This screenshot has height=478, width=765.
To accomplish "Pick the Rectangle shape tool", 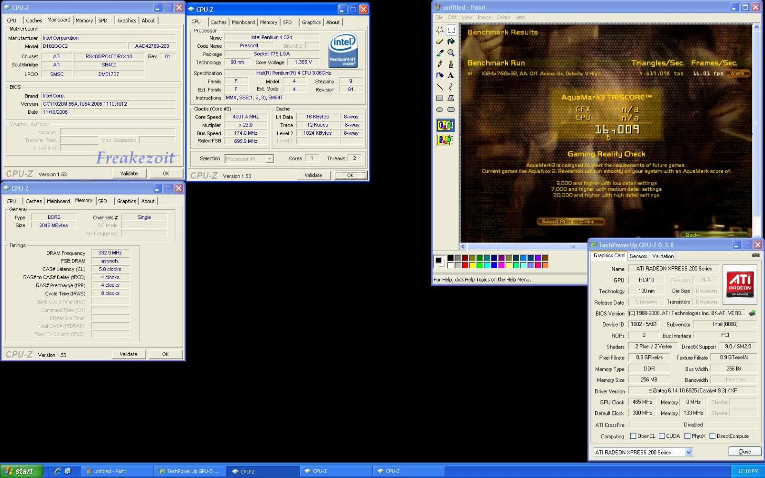I will click(439, 98).
